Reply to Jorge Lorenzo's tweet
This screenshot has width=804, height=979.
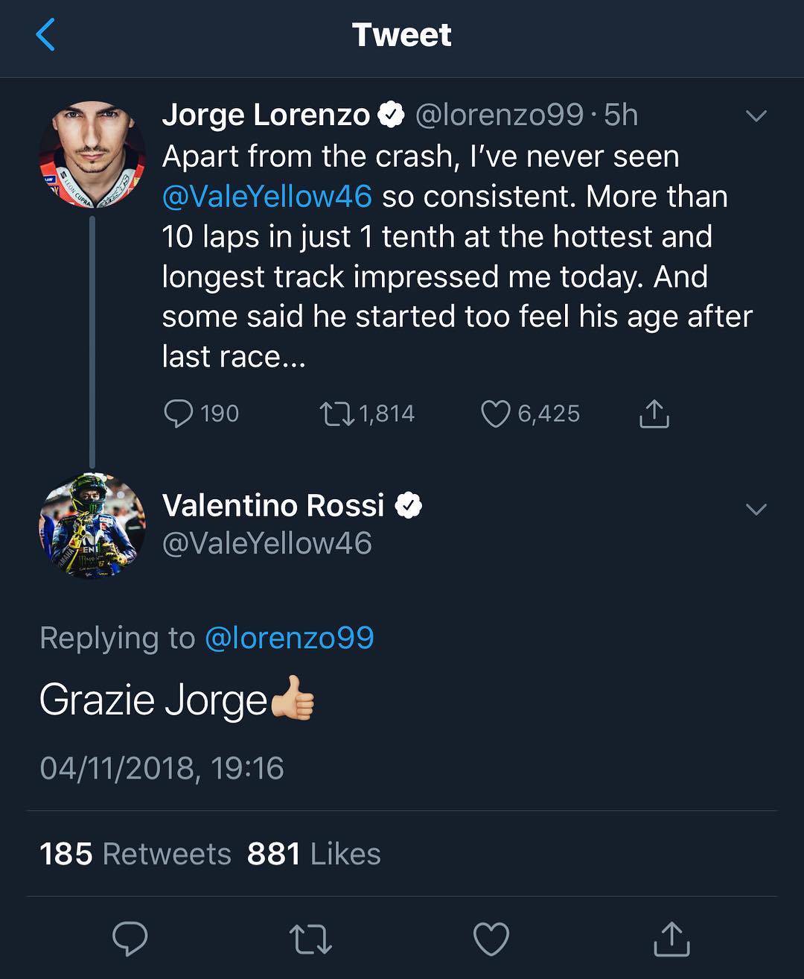tap(179, 414)
